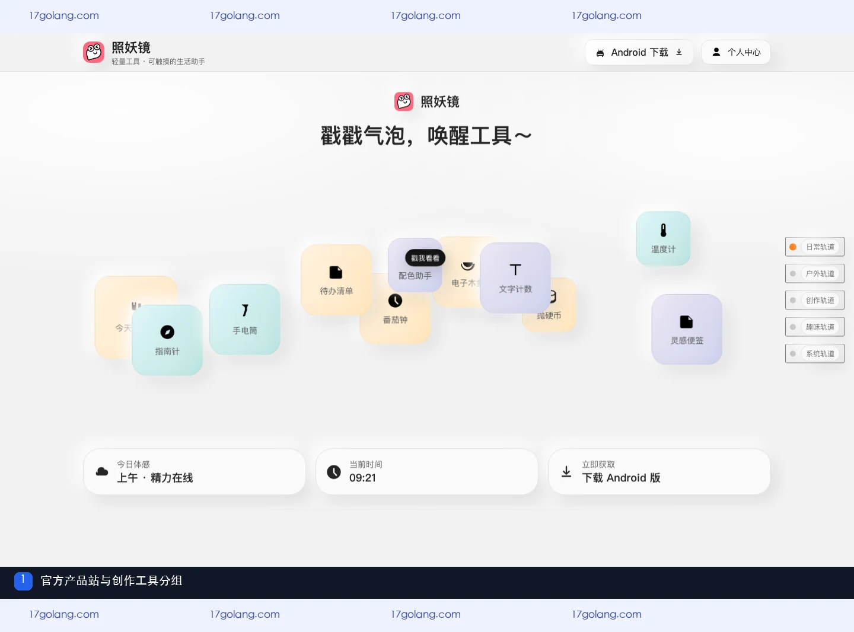Switch to 户外轨道 track
Screen dimensions: 854x632
click(x=814, y=273)
